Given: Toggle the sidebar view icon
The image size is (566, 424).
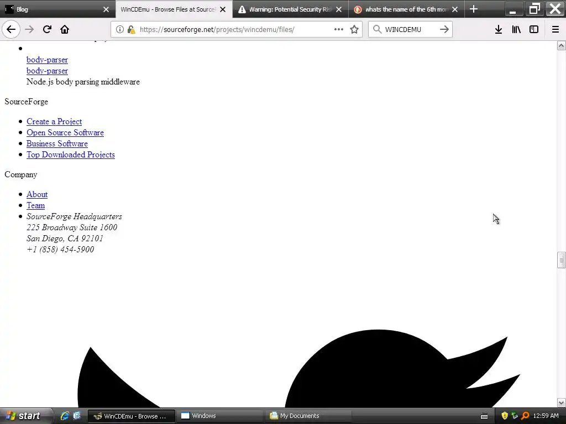Looking at the screenshot, I should click(534, 29).
